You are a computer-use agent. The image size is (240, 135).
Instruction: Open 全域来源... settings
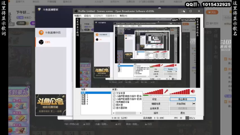(x=156, y=108)
